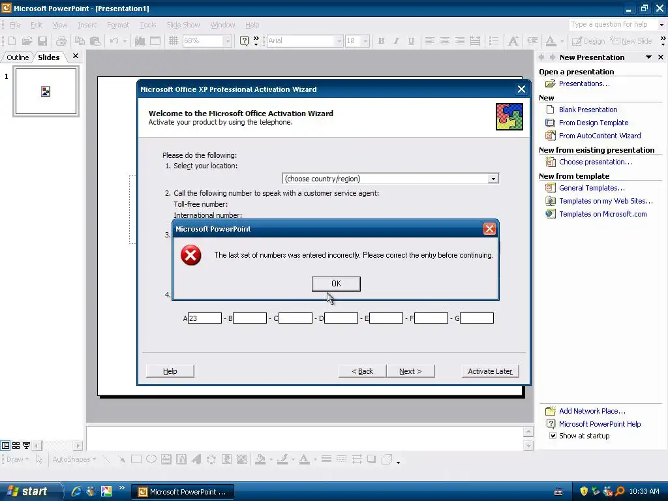The height and width of the screenshot is (501, 668).
Task: Open the Arial font name dropdown
Action: pos(339,41)
